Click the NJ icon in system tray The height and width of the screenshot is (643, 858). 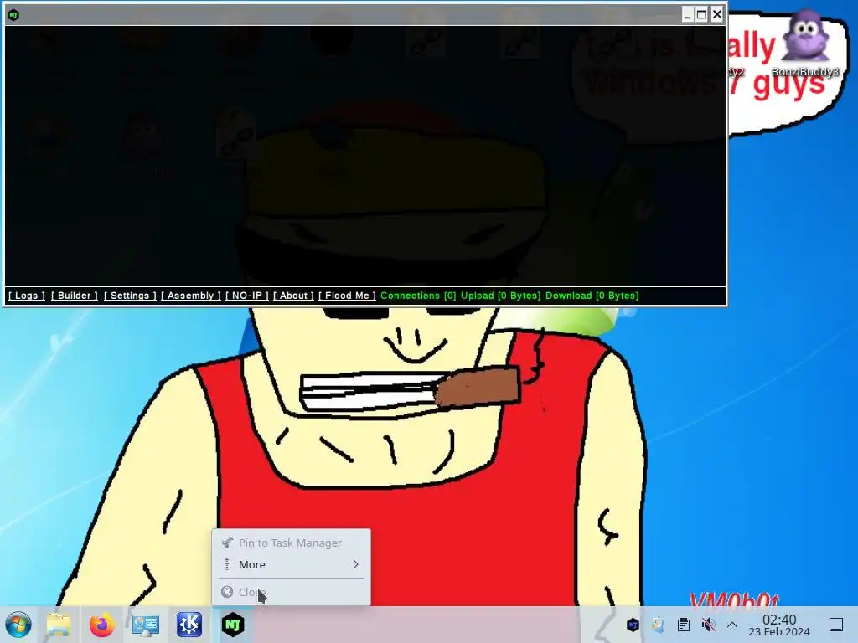633,625
